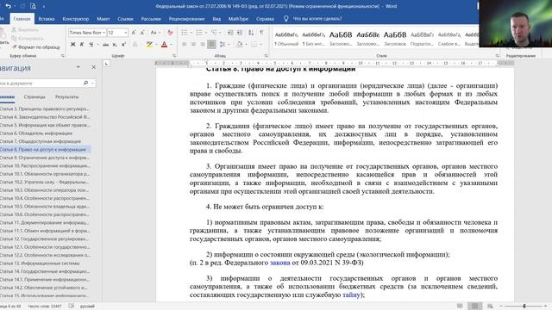The image size is (552, 310).
Task: Click the Borders icon
Action: pos(254,45)
